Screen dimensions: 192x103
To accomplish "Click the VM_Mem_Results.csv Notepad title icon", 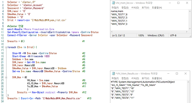I will point(113,73).
